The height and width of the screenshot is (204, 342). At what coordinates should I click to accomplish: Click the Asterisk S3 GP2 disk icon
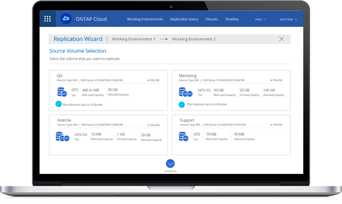tap(63, 137)
